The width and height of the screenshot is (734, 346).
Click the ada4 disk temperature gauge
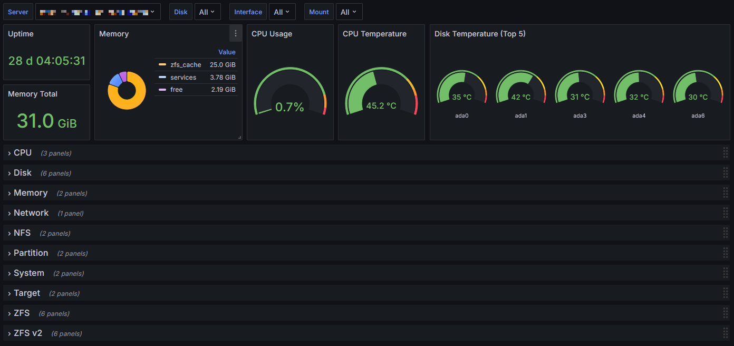tap(639, 88)
